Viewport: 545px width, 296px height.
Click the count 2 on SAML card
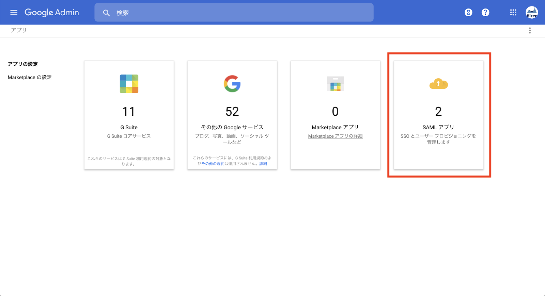coord(439,112)
